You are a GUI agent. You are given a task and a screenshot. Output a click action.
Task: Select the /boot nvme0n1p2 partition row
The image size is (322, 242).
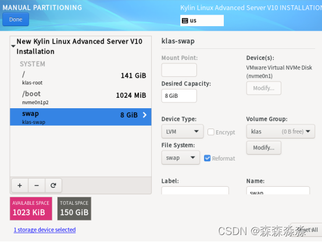point(80,98)
